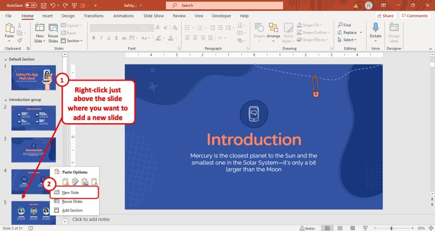Switch to Reading view icon
This screenshot has width=435, height=231.
click(353, 228)
